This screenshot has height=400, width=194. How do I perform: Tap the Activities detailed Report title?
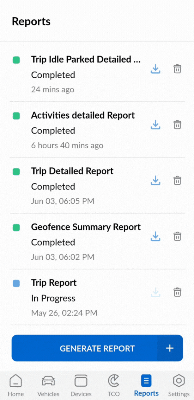point(83,115)
